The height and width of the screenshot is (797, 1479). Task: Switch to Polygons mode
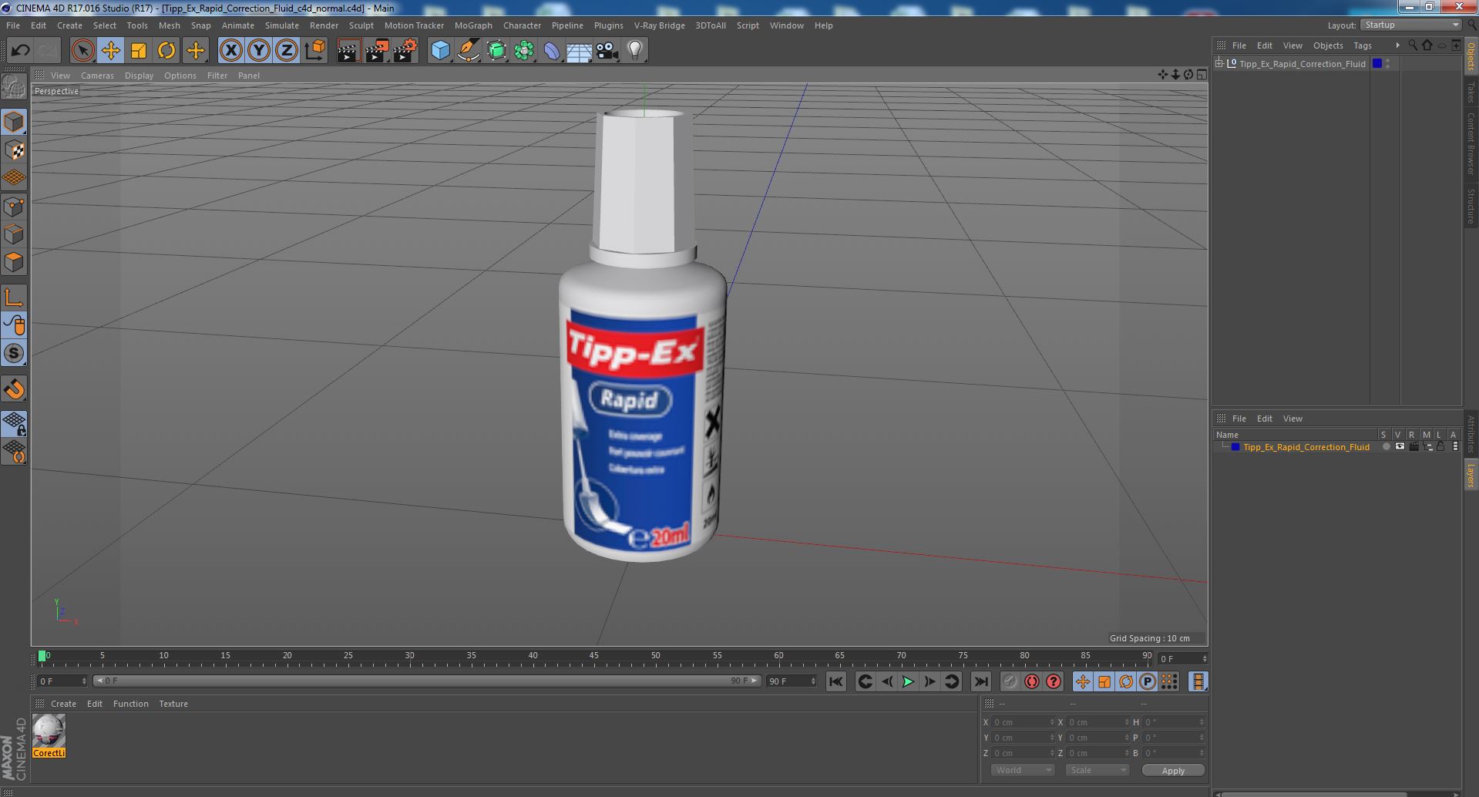[x=14, y=262]
